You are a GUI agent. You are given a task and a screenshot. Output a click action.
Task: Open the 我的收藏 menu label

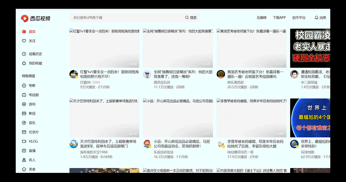tap(35, 63)
